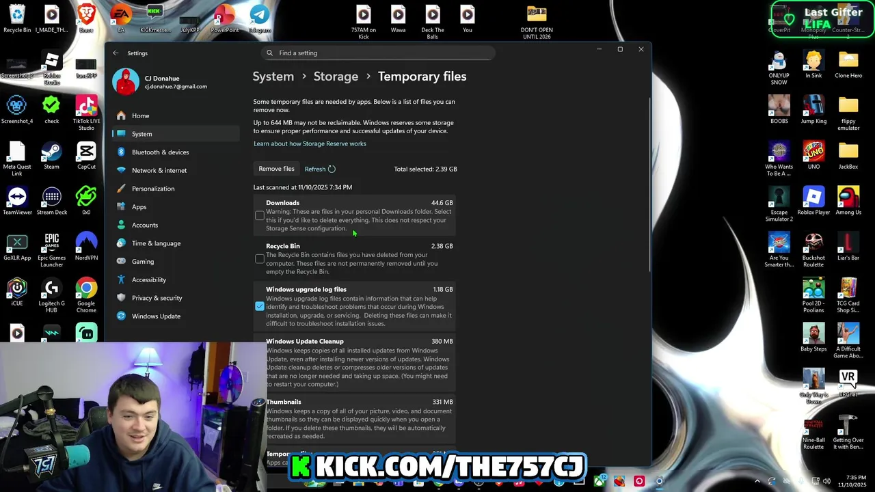Image resolution: width=875 pixels, height=492 pixels.
Task: Select the Stream Deck desktop icon
Action: click(51, 202)
